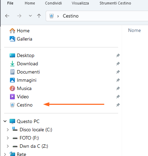Open the Strumenti Cestino tab
The height and width of the screenshot is (156, 148).
click(115, 3)
